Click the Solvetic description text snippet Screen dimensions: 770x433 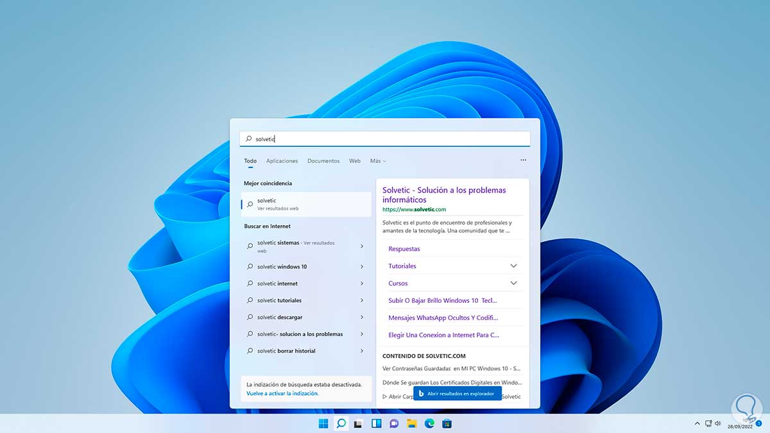(x=447, y=227)
